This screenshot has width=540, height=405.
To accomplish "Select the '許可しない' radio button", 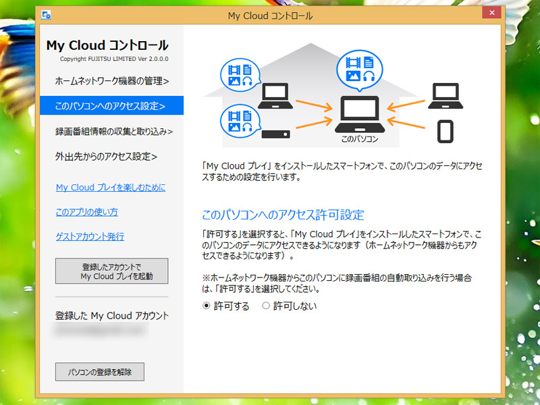I will pos(265,306).
